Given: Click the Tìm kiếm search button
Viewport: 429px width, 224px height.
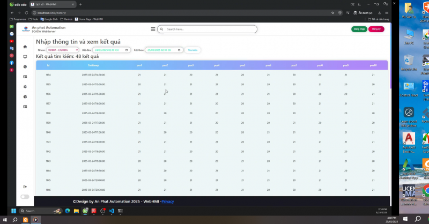Looking at the screenshot, I should click(x=193, y=50).
